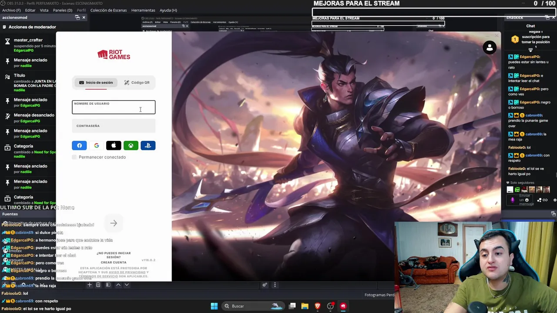Switch to Riot Client taskbar icon
Image resolution: width=557 pixels, height=313 pixels.
click(343, 306)
